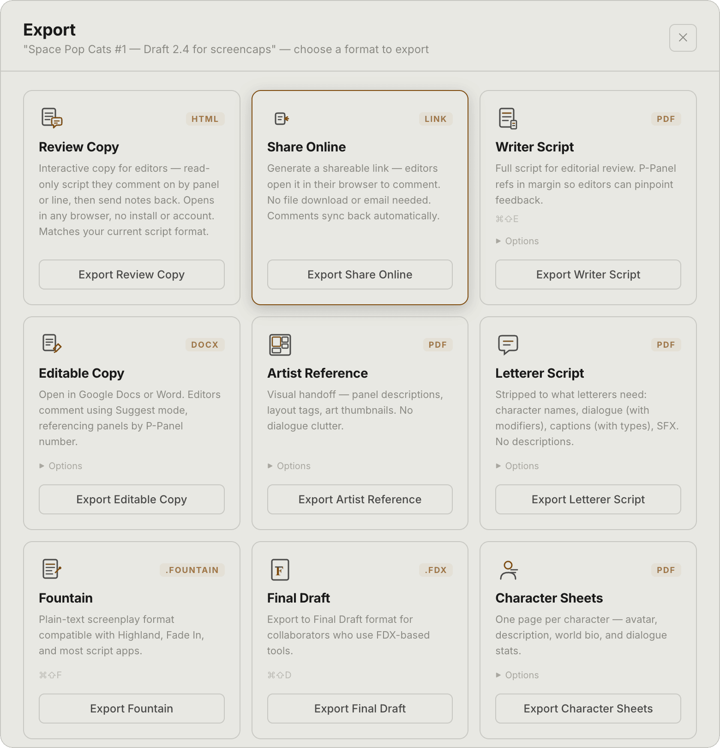Click the Writer Script card title
Image resolution: width=720 pixels, height=748 pixels.
(534, 147)
